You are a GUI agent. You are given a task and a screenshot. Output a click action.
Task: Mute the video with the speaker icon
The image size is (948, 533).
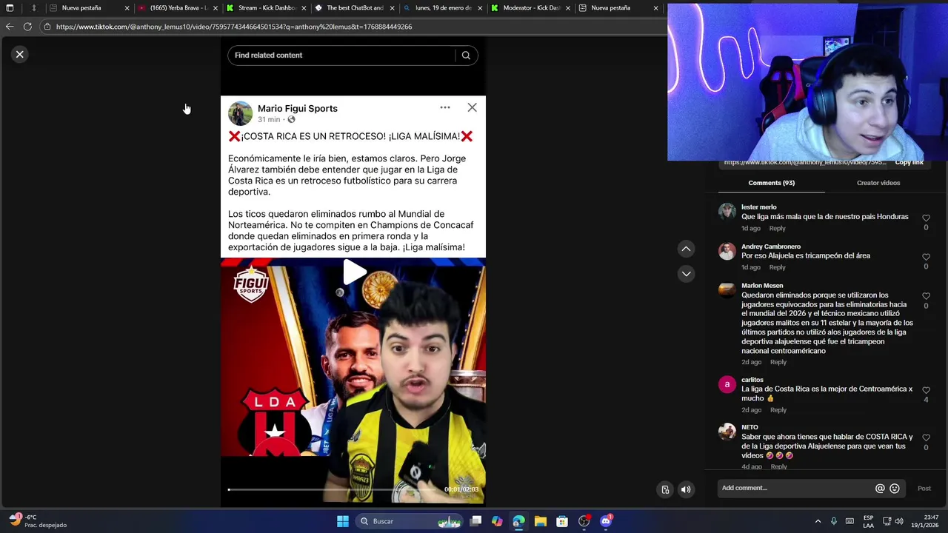686,489
